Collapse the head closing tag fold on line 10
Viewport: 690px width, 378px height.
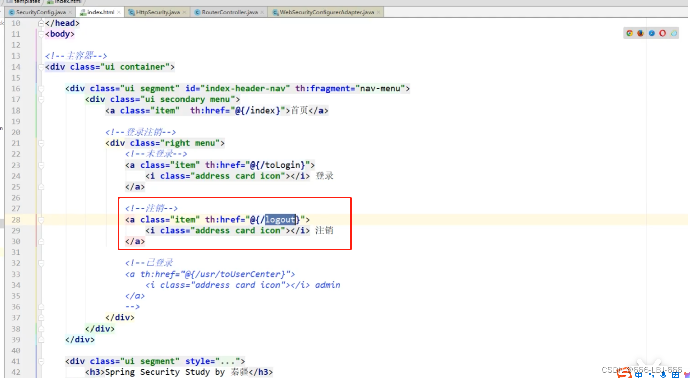41,23
